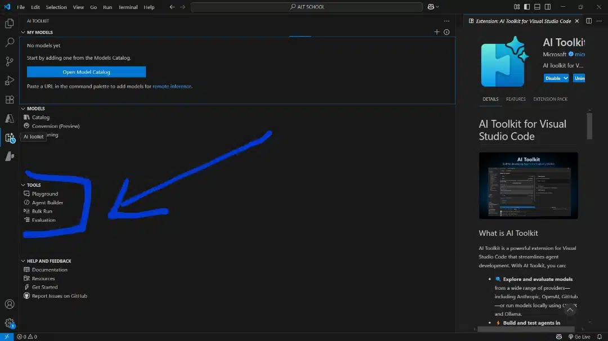
Task: Click the customize layout icon
Action: coord(517,7)
